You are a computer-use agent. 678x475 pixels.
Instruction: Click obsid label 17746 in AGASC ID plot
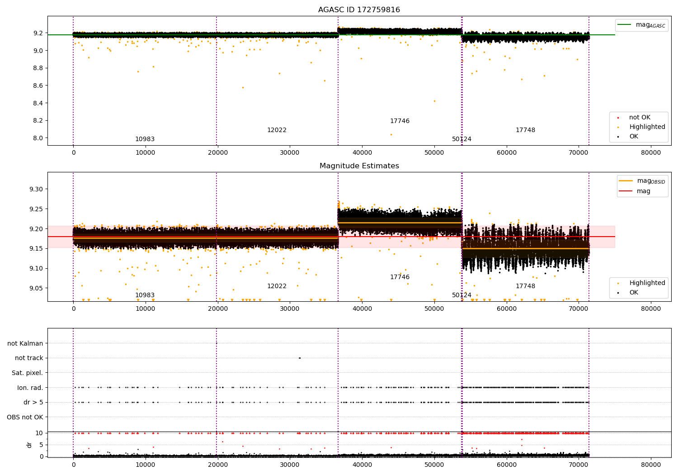click(400, 121)
